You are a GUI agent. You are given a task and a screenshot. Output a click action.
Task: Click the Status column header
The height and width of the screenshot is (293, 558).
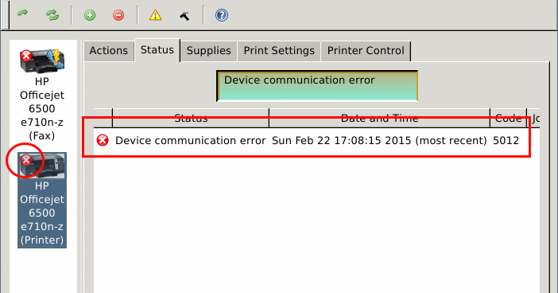(191, 118)
